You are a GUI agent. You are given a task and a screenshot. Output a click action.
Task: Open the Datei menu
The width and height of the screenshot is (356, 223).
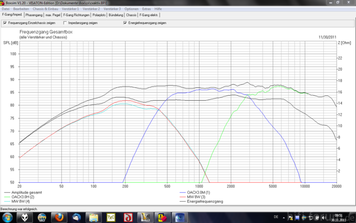pos(6,9)
